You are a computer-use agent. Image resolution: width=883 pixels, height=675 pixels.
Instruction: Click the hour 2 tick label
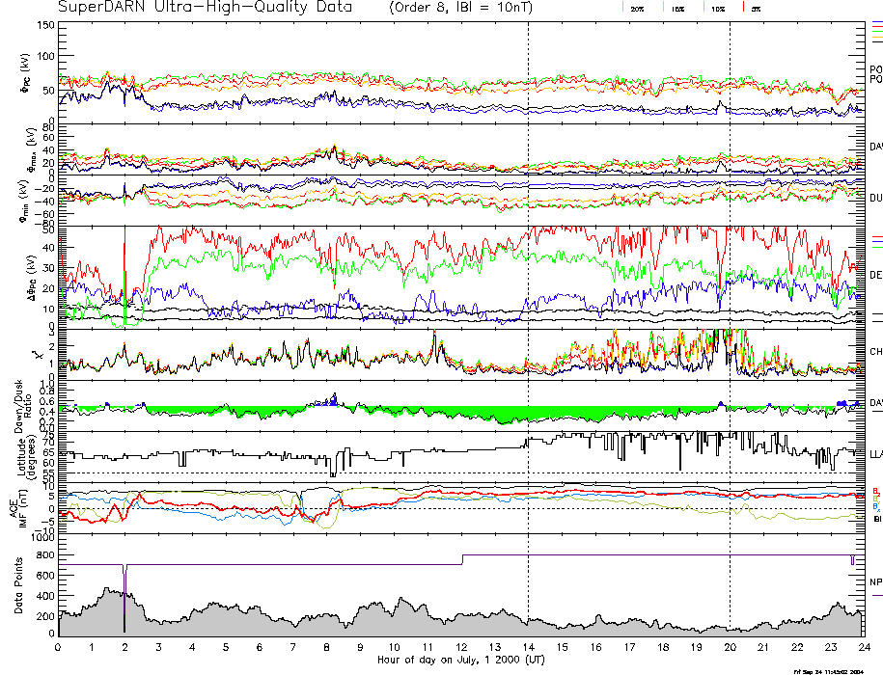pos(125,646)
